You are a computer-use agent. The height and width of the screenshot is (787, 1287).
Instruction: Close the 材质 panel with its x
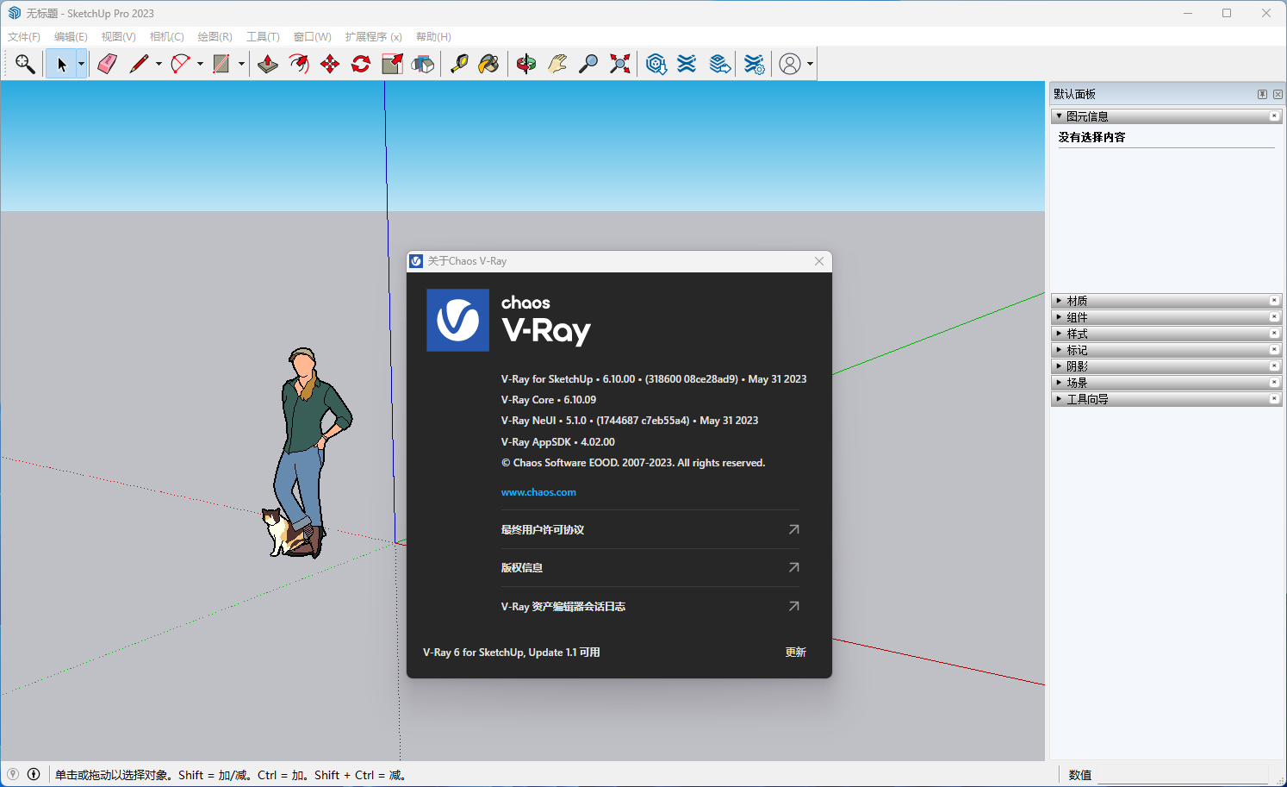[1274, 301]
